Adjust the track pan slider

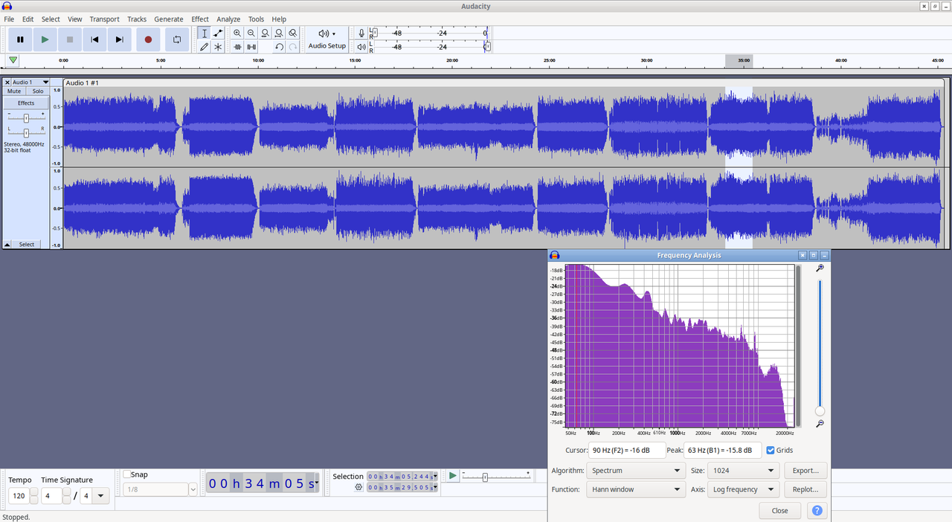point(26,132)
